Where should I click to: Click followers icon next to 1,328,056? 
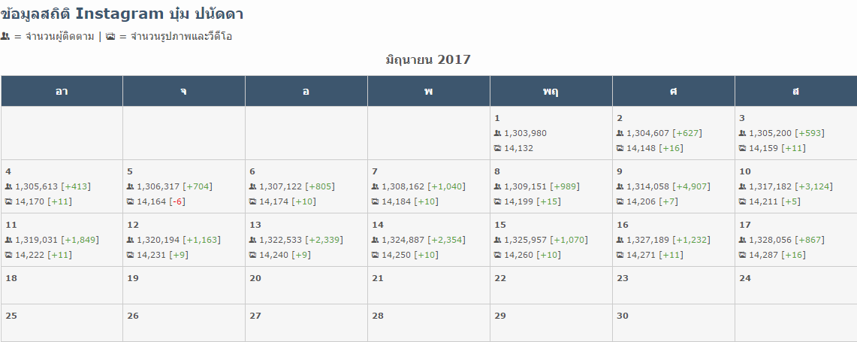point(742,240)
